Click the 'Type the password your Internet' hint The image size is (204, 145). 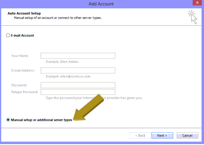click(94, 98)
